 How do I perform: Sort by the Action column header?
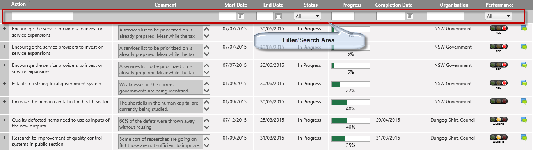19,5
